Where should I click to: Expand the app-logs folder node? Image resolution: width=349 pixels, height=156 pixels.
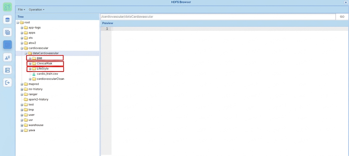22,28
